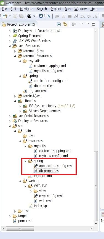Image resolution: width=104 pixels, height=239 pixels.
Task: Click the Step Return debug icon
Action: pos(95,16)
